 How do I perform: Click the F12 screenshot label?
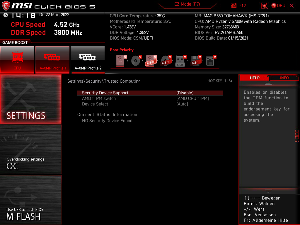coord(242,6)
